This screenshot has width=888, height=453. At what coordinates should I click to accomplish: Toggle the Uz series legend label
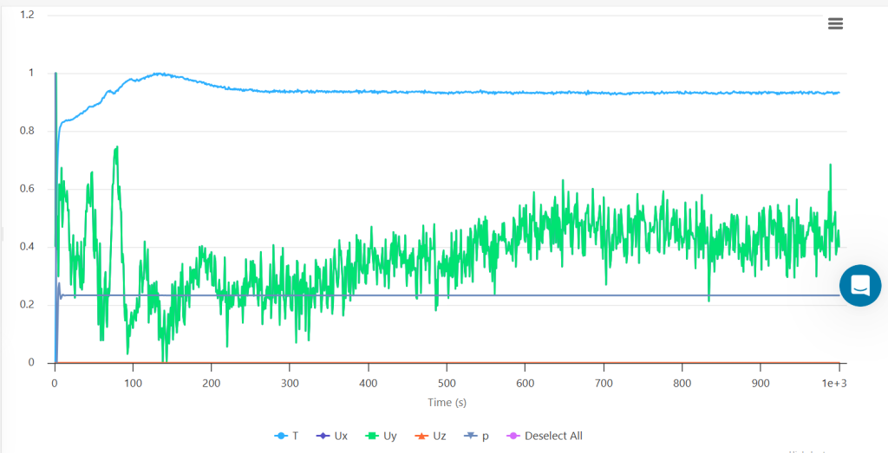click(438, 436)
